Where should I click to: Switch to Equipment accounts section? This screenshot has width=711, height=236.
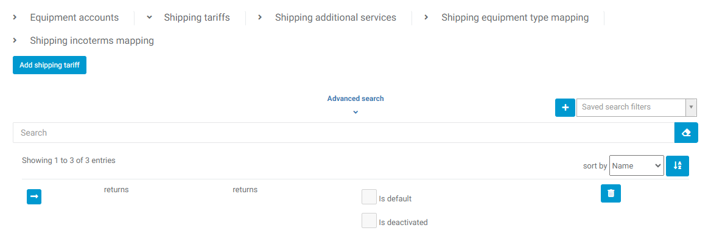(x=74, y=18)
